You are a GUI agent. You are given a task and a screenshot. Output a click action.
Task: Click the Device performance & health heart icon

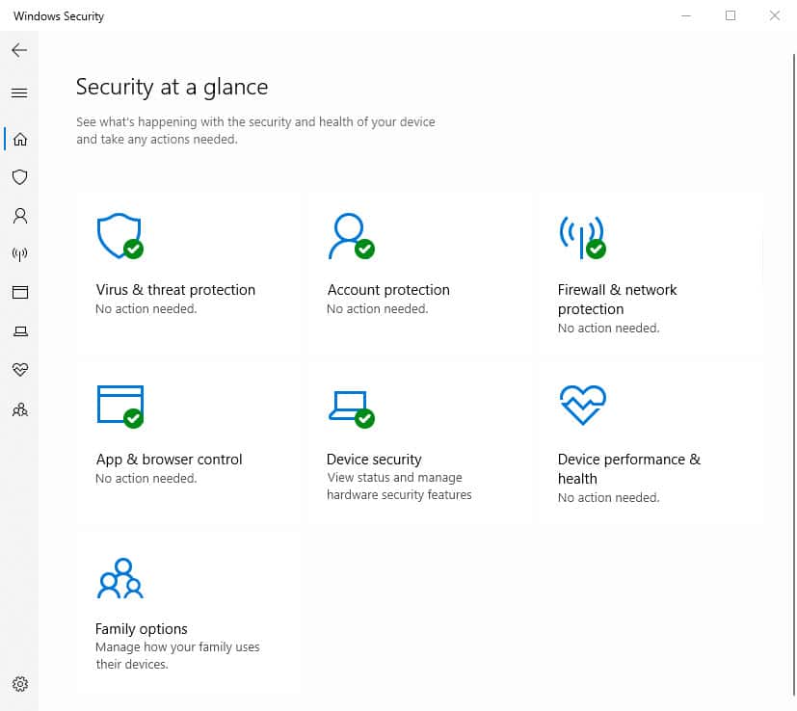[x=582, y=405]
